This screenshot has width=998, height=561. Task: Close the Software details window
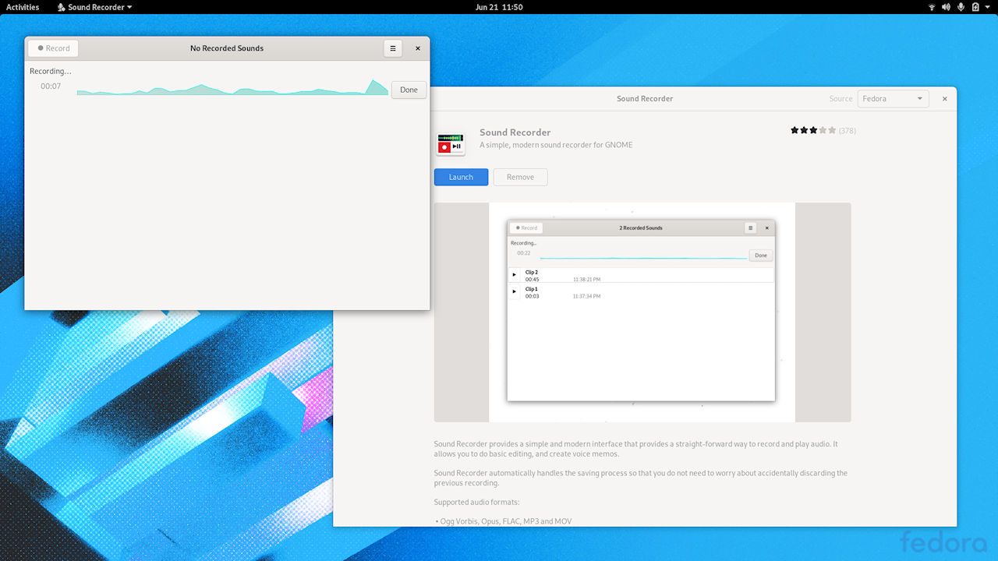pyautogui.click(x=945, y=99)
